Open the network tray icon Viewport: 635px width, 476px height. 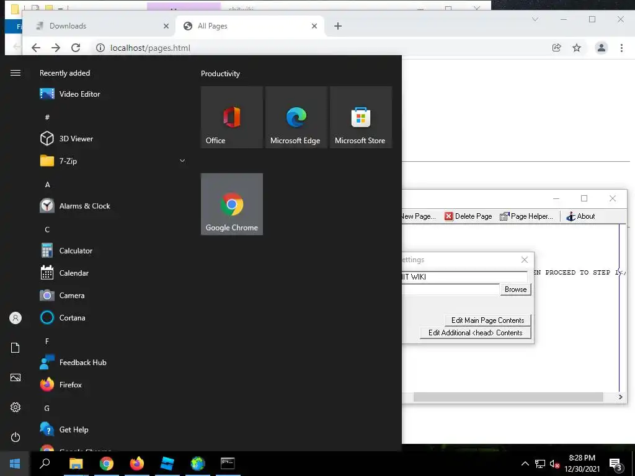[540, 464]
